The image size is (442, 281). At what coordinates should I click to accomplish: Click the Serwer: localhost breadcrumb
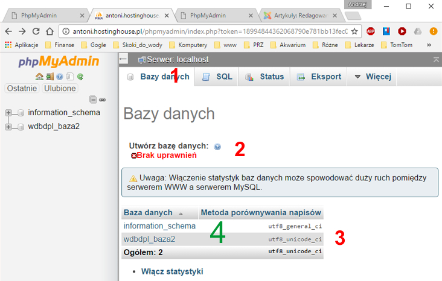pos(178,60)
